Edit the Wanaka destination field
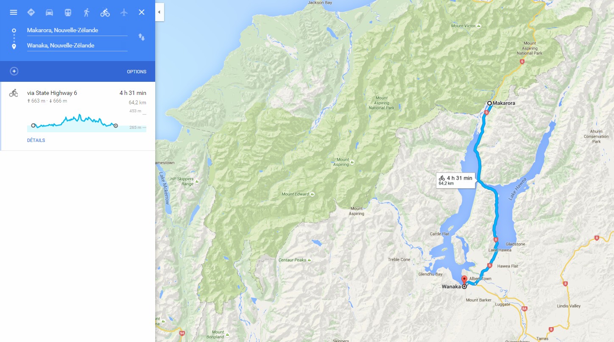This screenshot has width=614, height=342. tap(77, 46)
